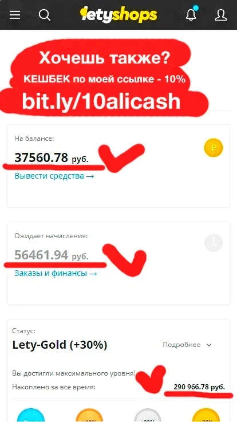Screen dimensions: 237x422
Task: Tap the search magnifier icon
Action: point(45,15)
